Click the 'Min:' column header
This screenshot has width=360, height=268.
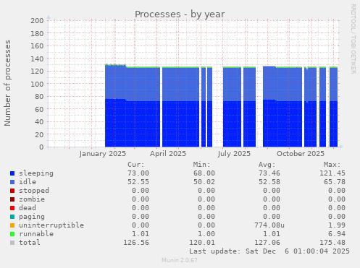coord(201,165)
